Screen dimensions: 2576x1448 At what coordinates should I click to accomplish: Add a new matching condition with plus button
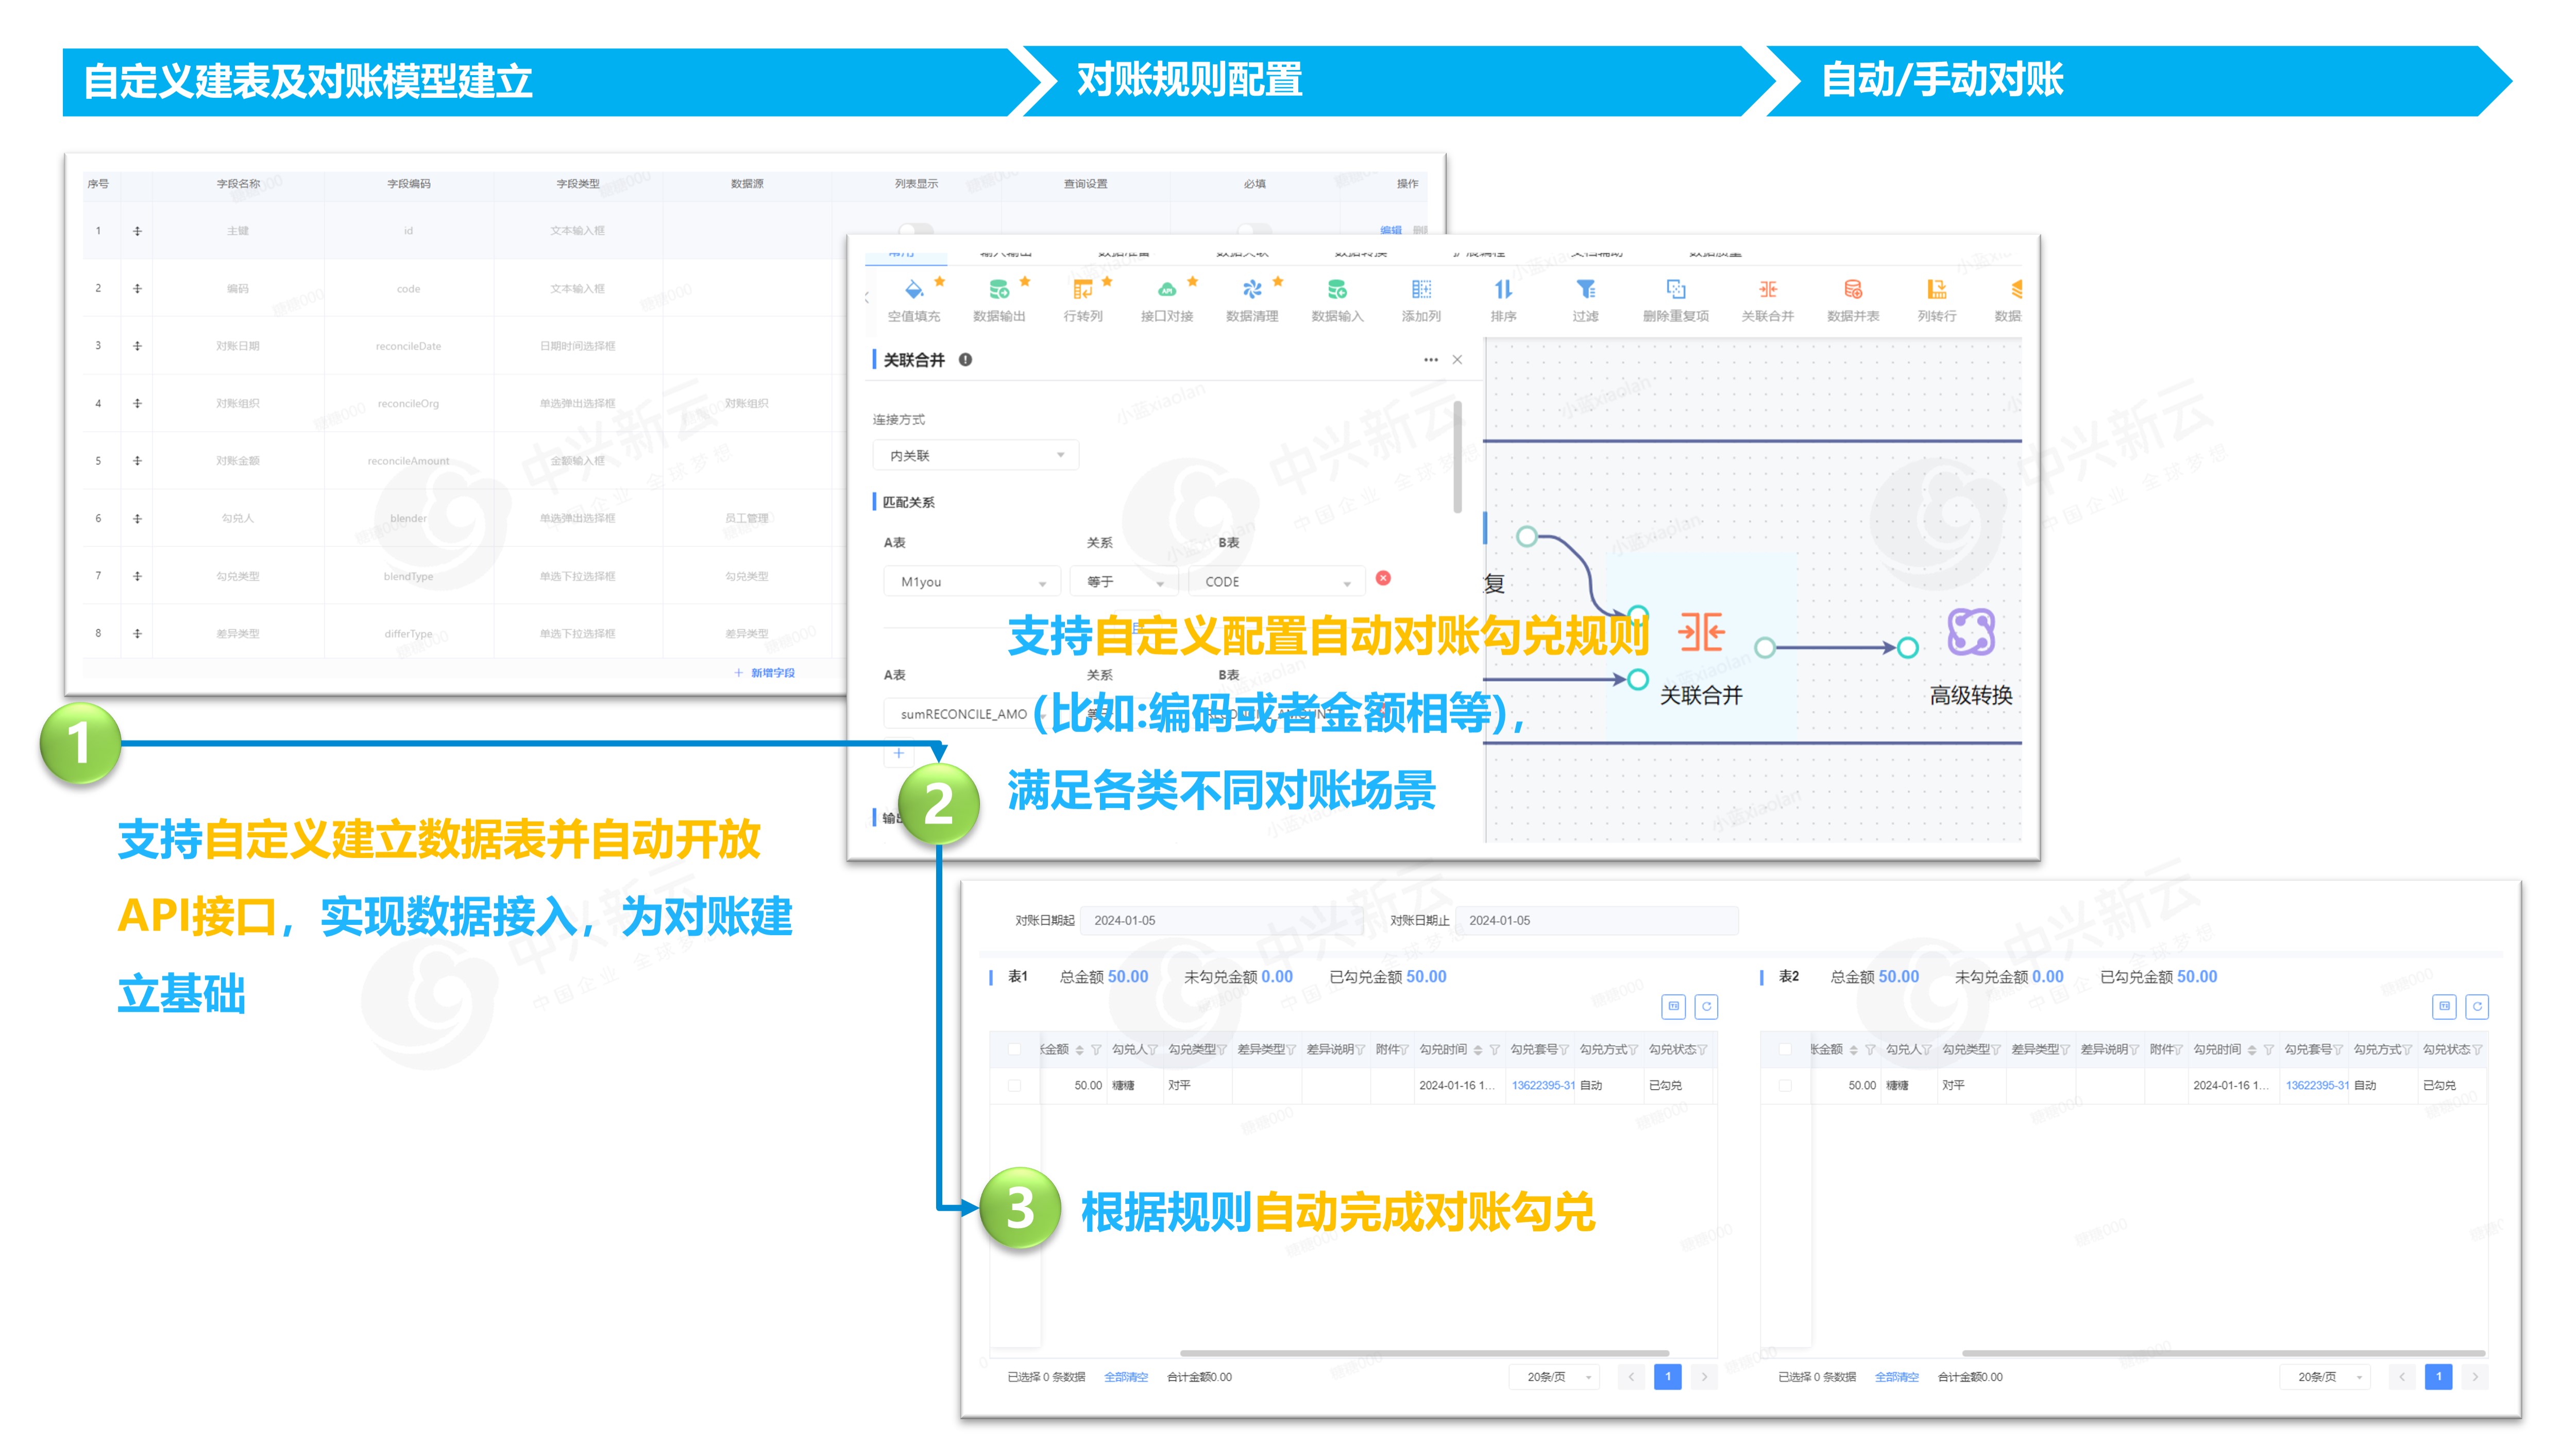pyautogui.click(x=899, y=753)
